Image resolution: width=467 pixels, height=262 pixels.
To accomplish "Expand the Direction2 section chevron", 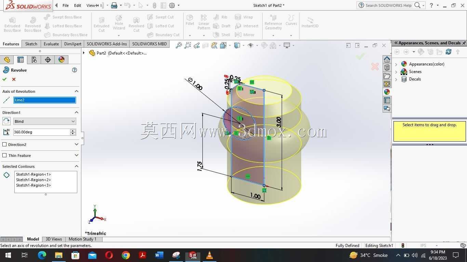I will 77,144.
